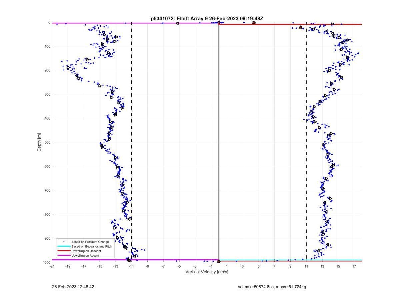This screenshot has height=295, width=400.
Task: Click the '11' x-axis tick label
Action: (306, 266)
